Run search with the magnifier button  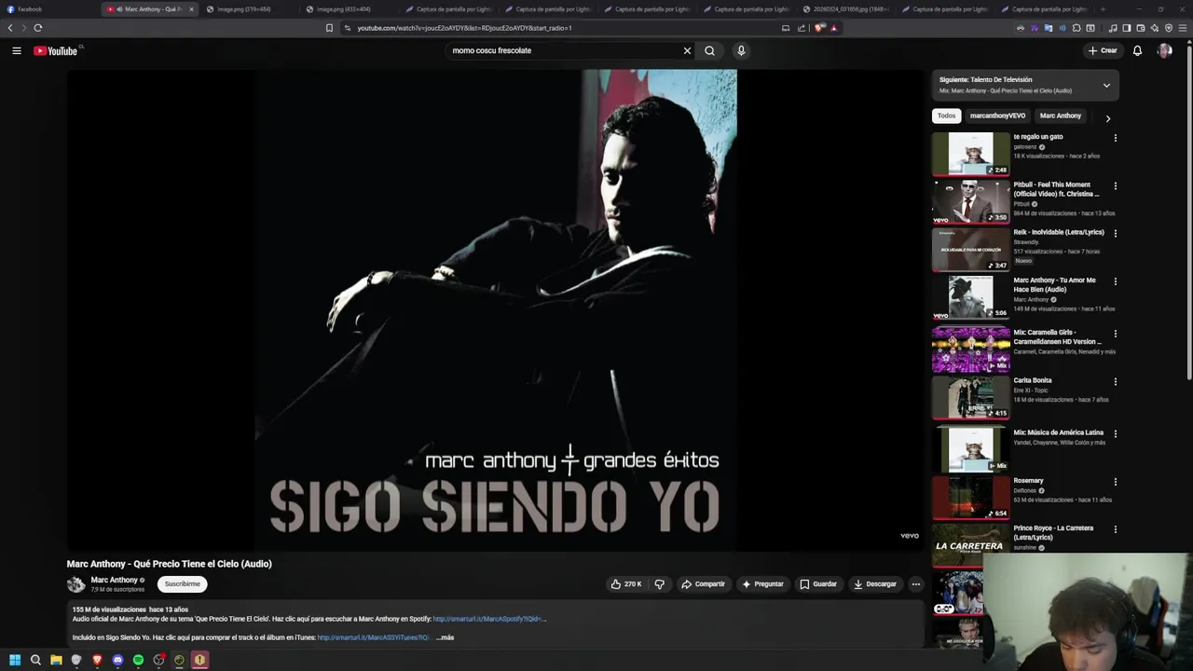pos(709,50)
